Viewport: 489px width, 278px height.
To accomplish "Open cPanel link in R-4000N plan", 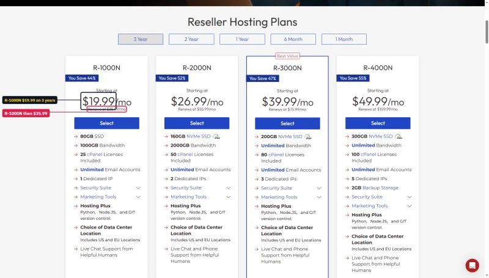I will coord(369,154).
